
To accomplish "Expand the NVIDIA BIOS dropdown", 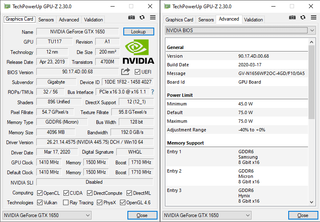I will pyautogui.click(x=240, y=30).
